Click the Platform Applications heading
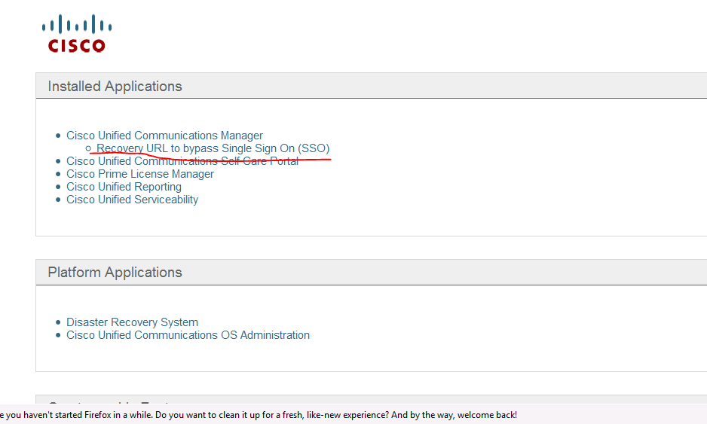The width and height of the screenshot is (707, 424). coord(115,272)
